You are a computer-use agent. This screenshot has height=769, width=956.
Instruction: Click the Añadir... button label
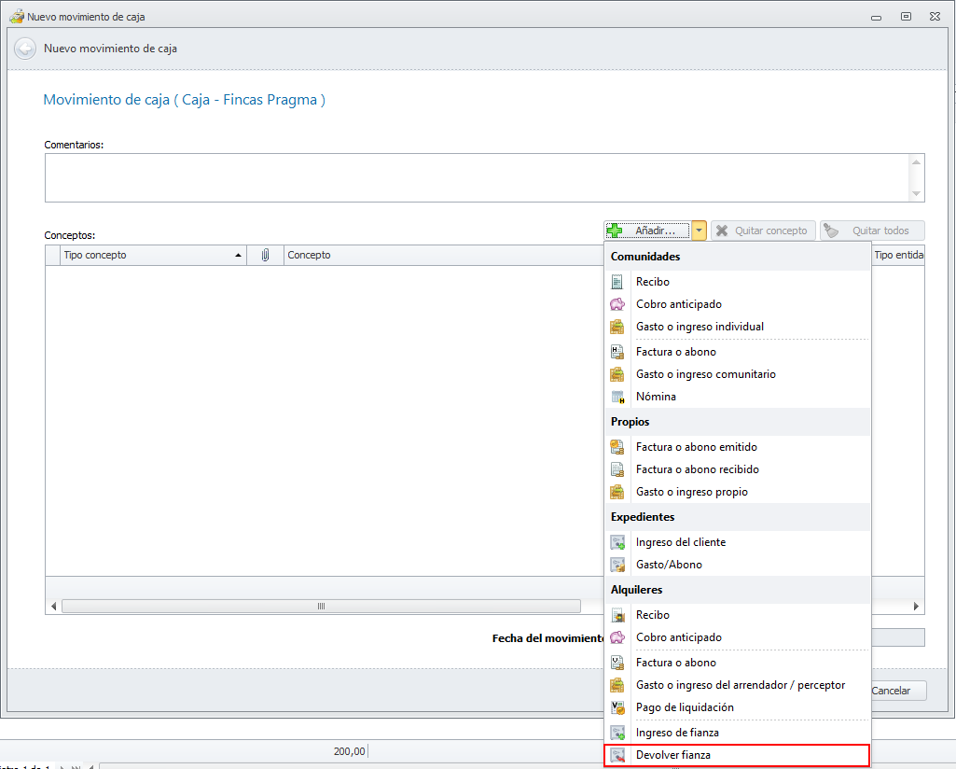pos(656,231)
